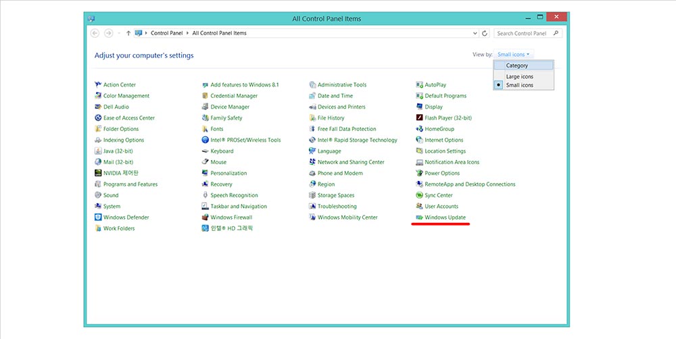Click the All Control Panel Items breadcrumb
Viewport: 676px width, 339px height.
tap(220, 33)
